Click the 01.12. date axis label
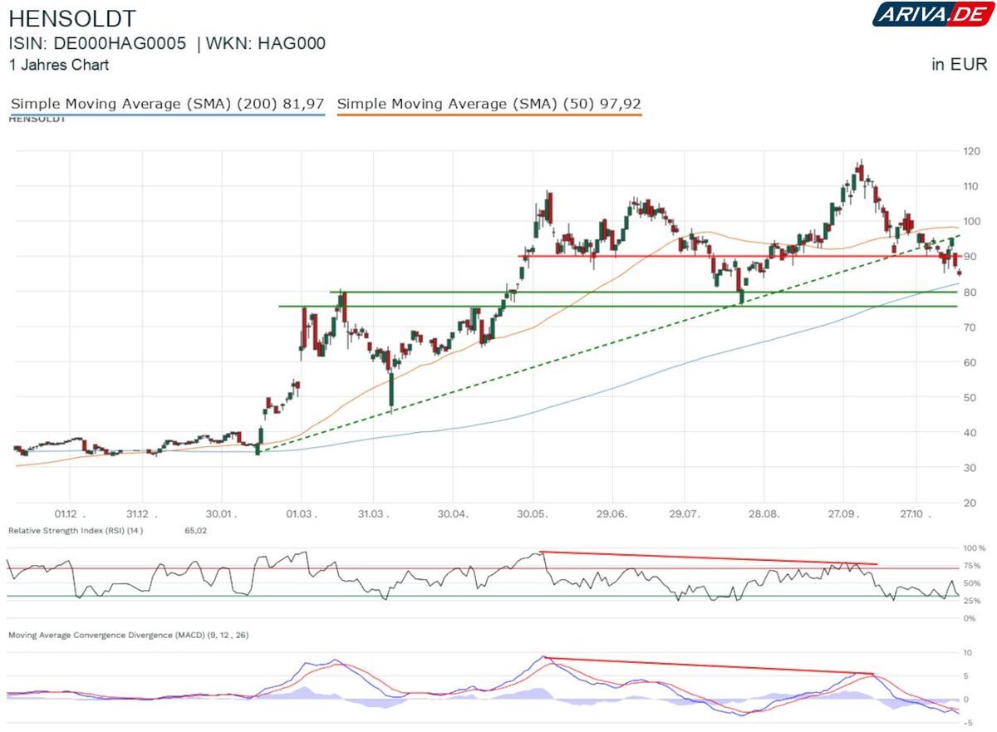The height and width of the screenshot is (732, 997). click(70, 515)
